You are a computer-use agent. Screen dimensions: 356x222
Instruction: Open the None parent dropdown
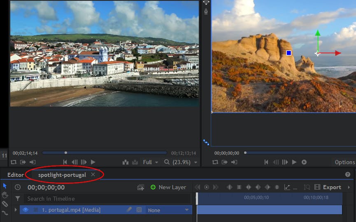coord(168,210)
